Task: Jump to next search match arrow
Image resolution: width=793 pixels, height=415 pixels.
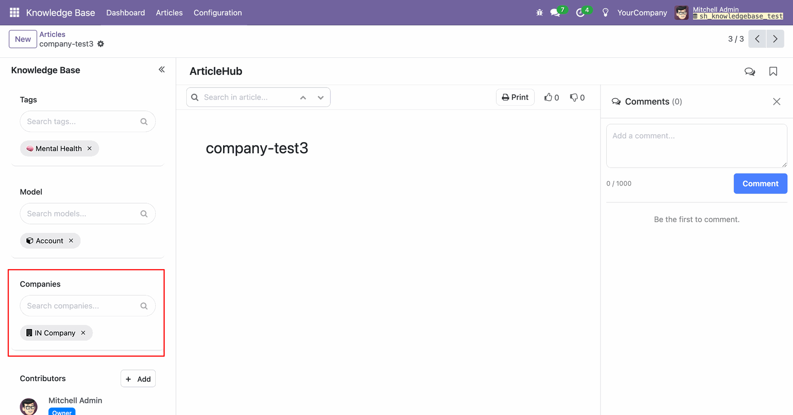Action: pyautogui.click(x=321, y=97)
